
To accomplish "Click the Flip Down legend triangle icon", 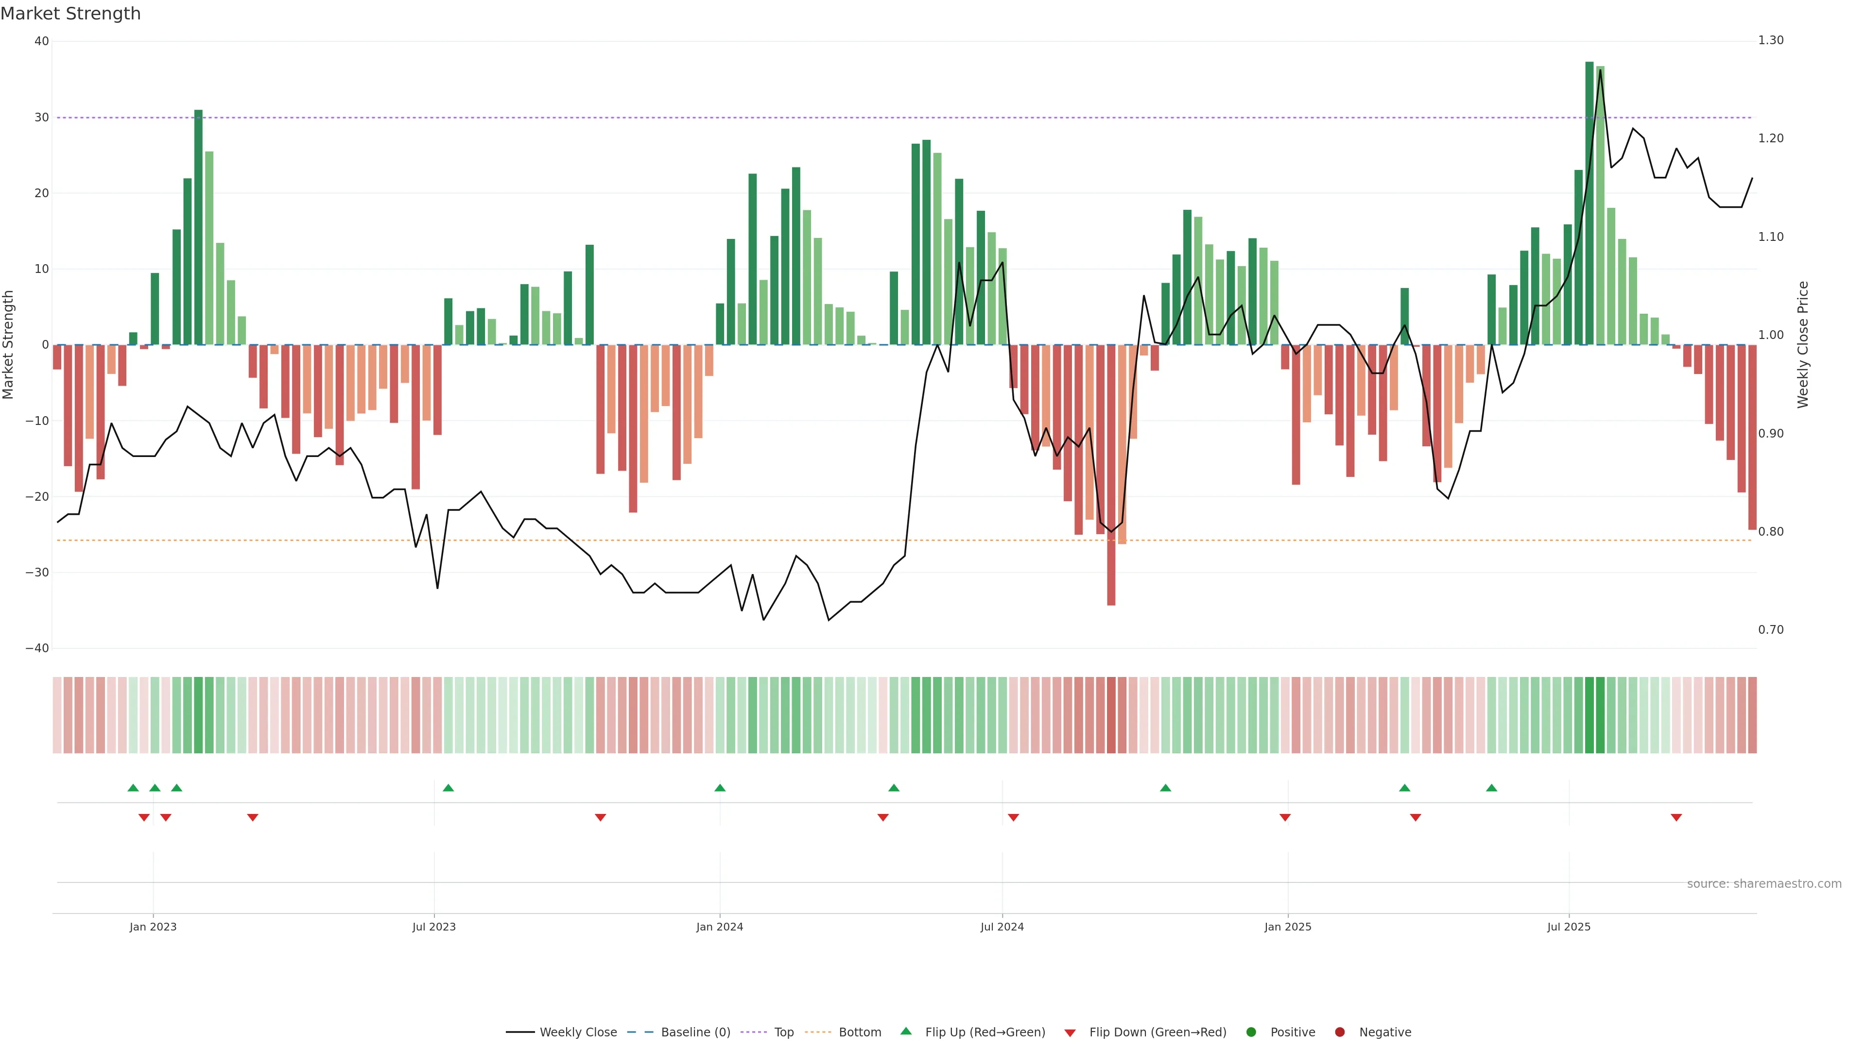I will (1070, 1032).
